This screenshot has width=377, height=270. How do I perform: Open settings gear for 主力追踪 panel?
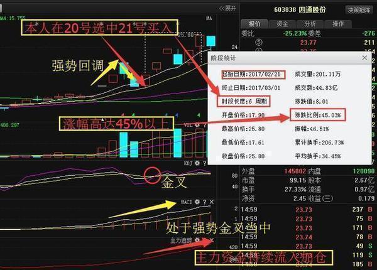(196, 240)
